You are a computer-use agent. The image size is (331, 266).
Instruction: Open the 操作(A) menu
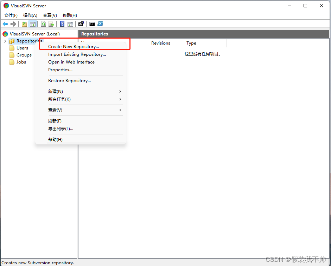tap(30, 15)
